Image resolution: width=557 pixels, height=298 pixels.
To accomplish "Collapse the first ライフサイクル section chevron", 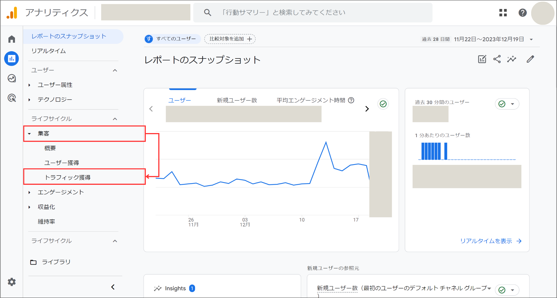I will 115,119.
